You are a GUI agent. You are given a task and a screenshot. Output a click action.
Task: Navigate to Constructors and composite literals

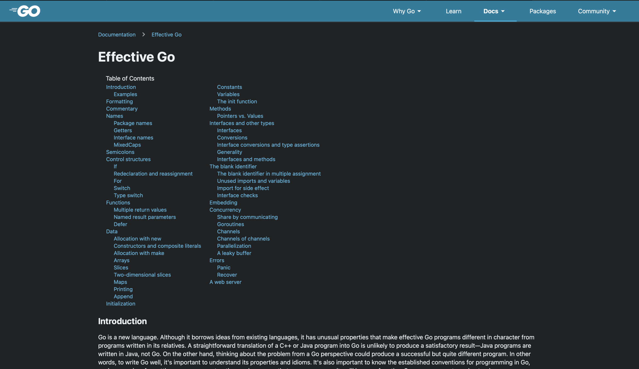(157, 246)
